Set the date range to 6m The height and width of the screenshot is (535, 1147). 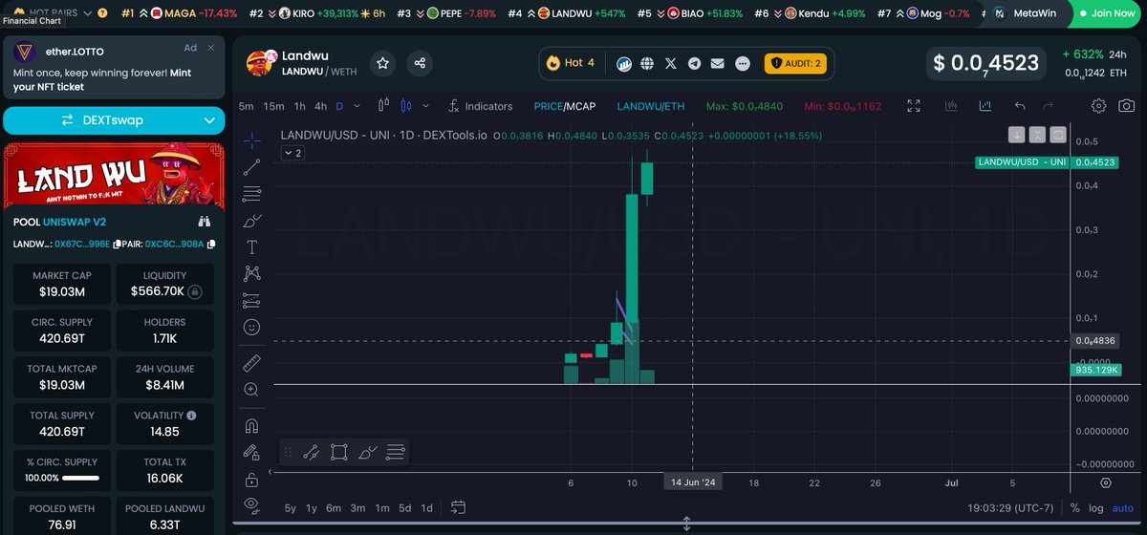coord(334,508)
